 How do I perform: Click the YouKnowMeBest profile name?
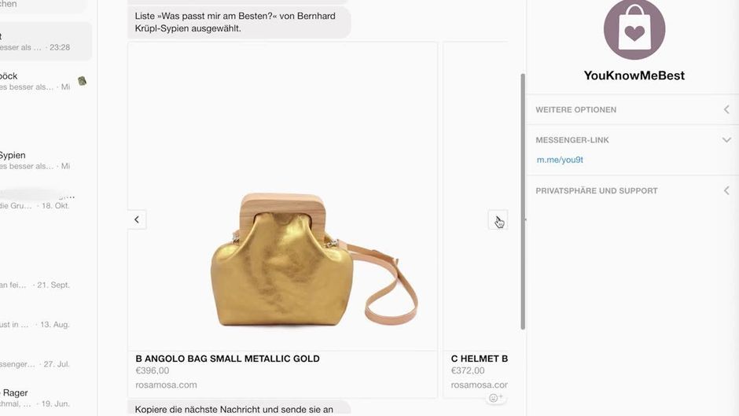[x=634, y=75]
